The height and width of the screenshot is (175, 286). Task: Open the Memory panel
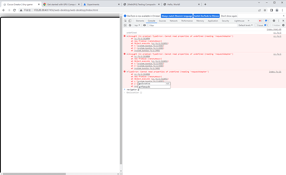200,21
